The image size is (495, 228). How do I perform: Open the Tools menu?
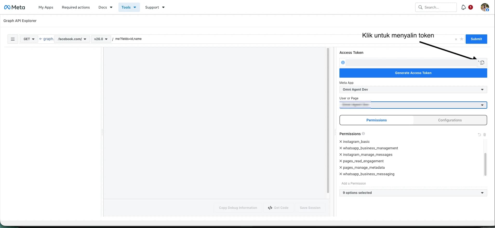point(129,7)
